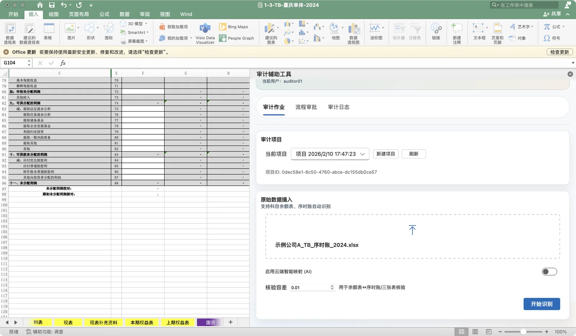Click the file upload drop area
The width and height of the screenshot is (576, 336).
click(413, 236)
